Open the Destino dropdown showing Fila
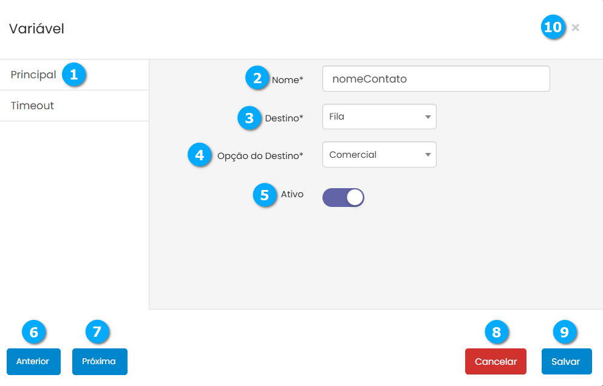Screen dimensions: 603x386 point(379,117)
